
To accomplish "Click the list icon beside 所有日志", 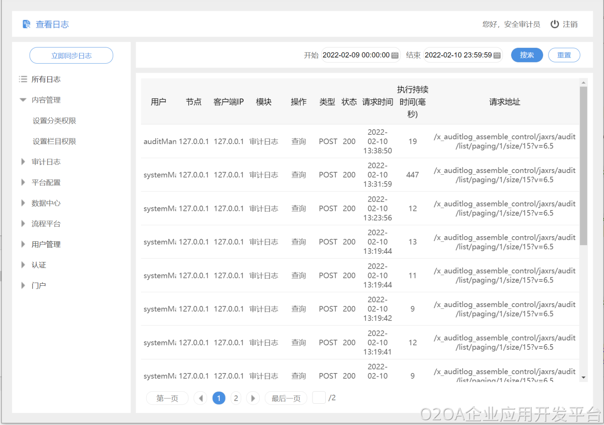I will (x=23, y=79).
